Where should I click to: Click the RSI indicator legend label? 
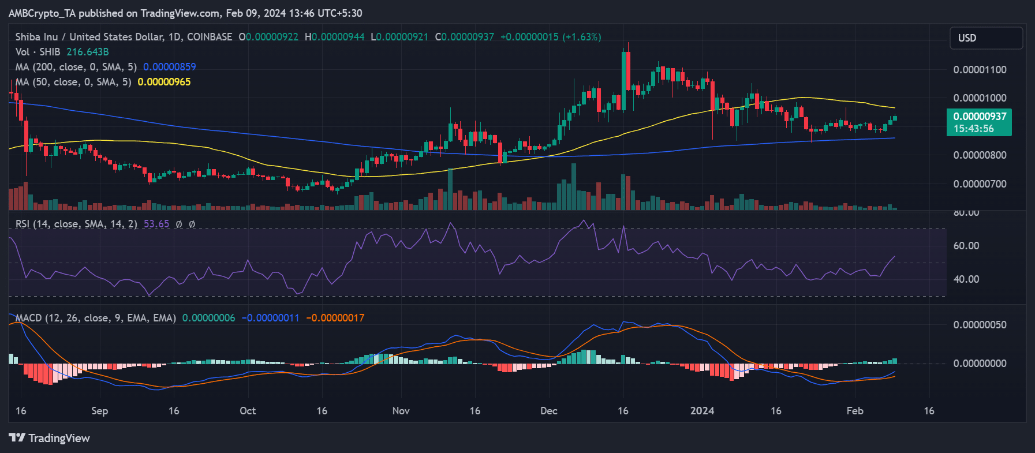click(x=77, y=224)
